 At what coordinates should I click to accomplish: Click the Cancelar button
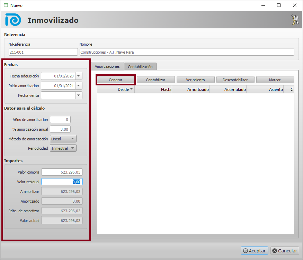(x=284, y=251)
